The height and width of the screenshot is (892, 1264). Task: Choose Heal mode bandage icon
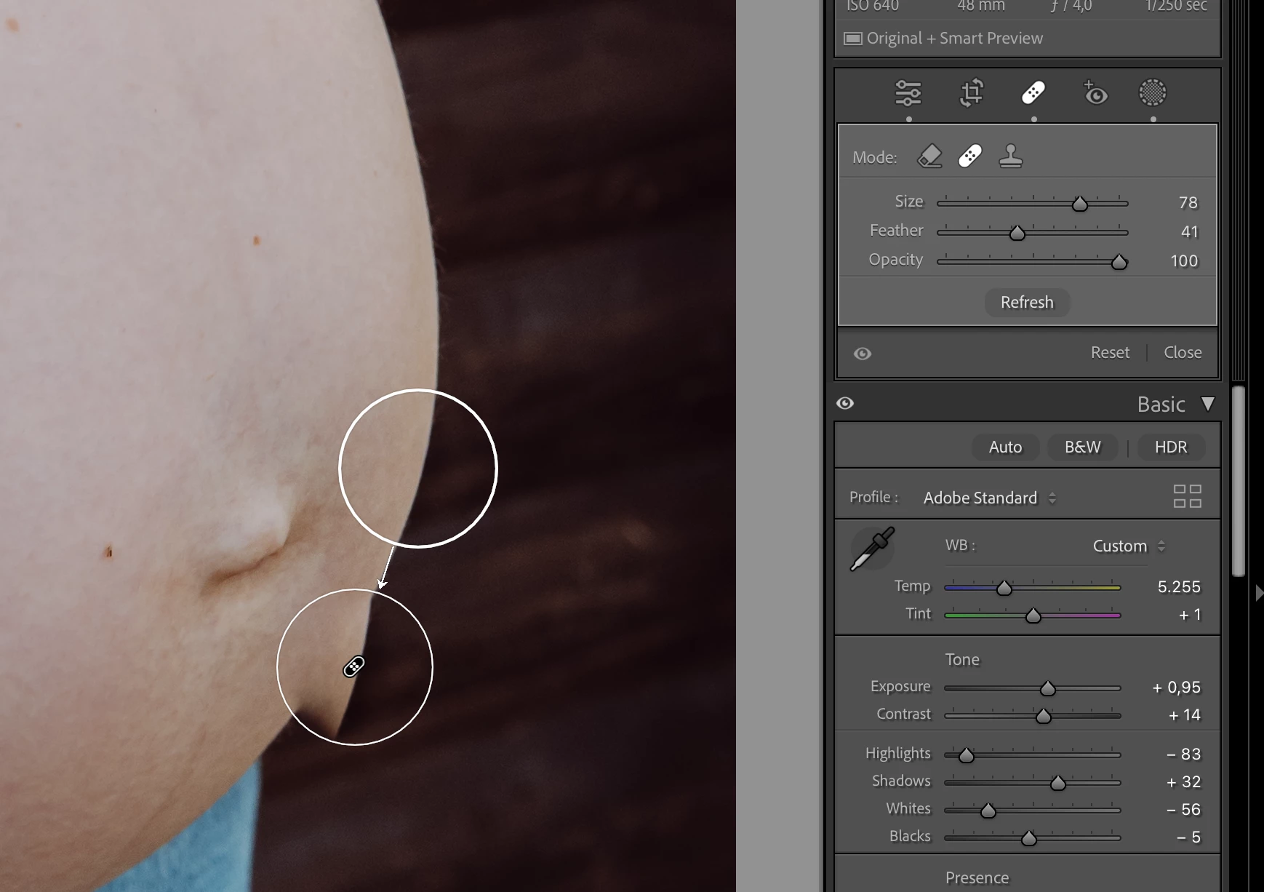click(970, 156)
